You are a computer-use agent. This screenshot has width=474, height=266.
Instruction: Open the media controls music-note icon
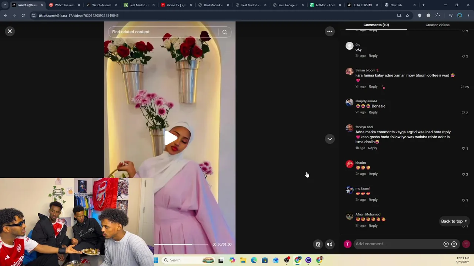pos(451,16)
